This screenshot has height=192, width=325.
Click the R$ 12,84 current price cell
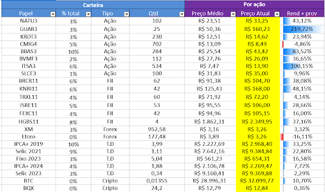click(x=258, y=188)
